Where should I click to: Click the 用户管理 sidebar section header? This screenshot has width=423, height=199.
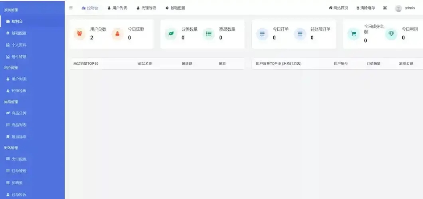(x=11, y=68)
